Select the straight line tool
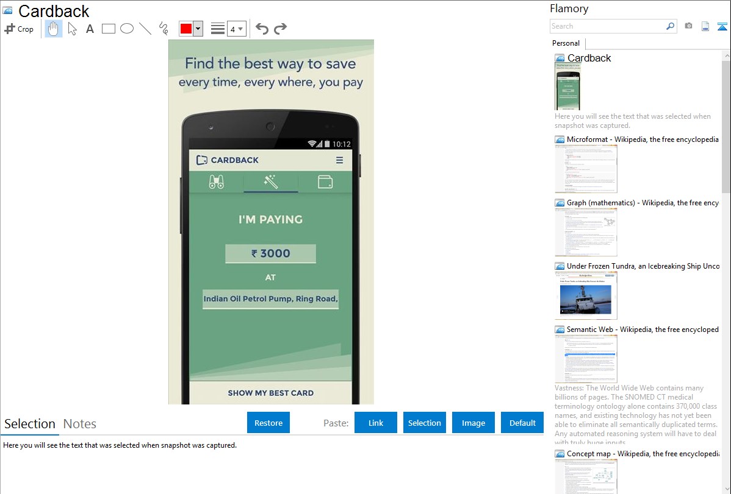 145,29
